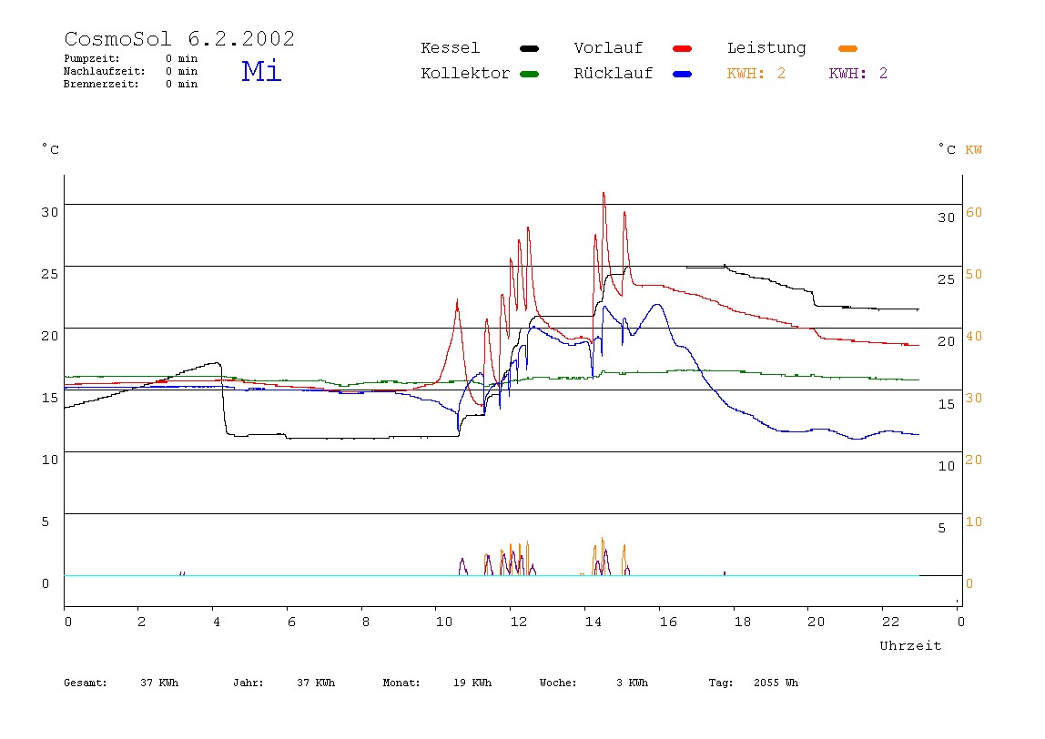
Task: Click the right black axis value '15'
Action: click(x=947, y=404)
